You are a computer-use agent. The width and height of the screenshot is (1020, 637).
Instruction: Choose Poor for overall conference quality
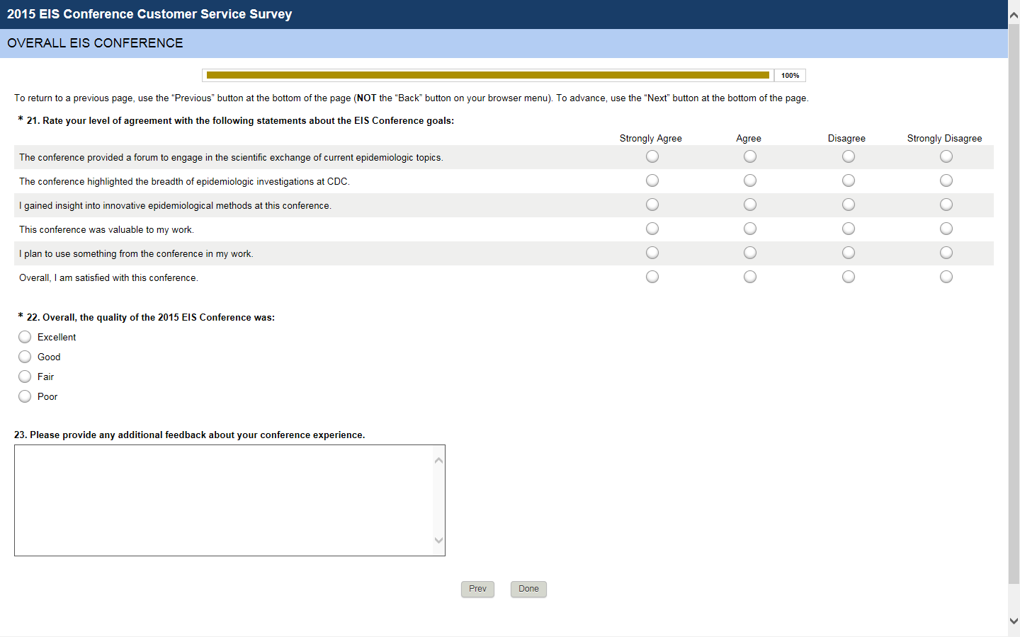25,396
